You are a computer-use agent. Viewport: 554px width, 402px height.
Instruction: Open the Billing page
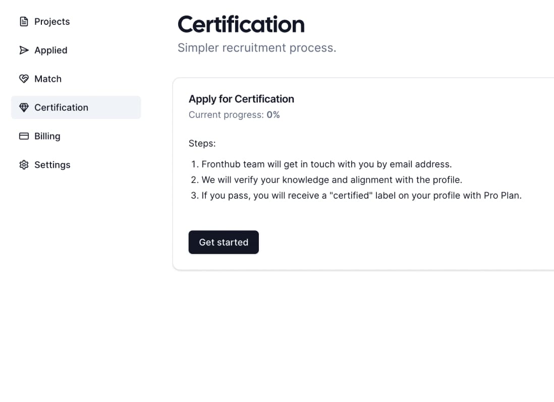(x=76, y=136)
